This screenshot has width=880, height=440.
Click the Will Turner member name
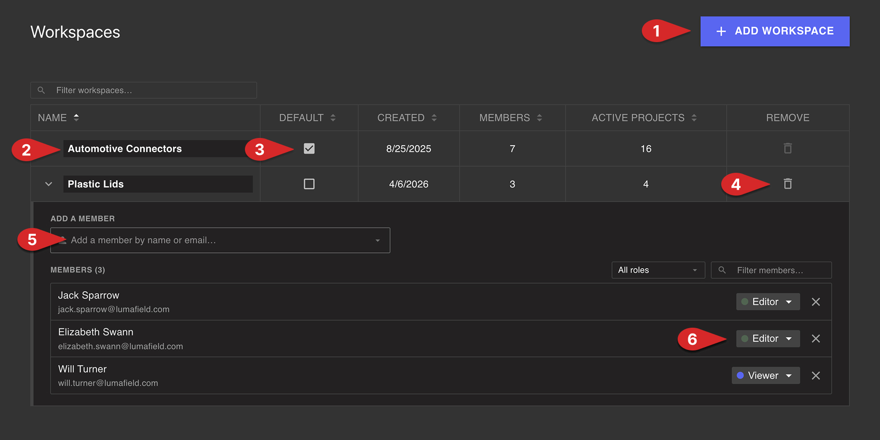pos(82,369)
